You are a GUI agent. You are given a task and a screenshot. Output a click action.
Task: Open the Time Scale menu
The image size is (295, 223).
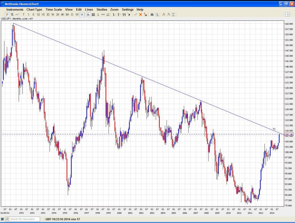click(x=54, y=9)
